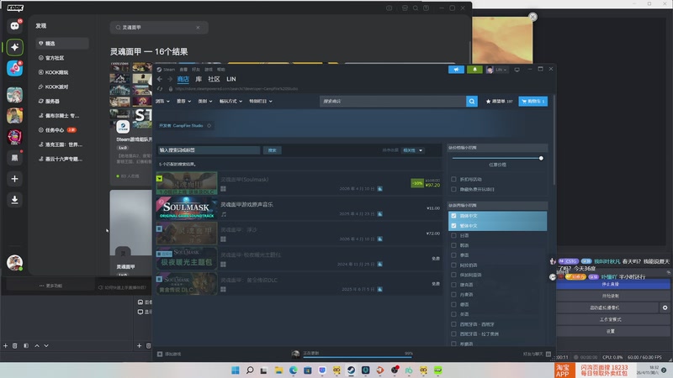
Task: Open File Explorer from the taskbar
Action: click(278, 370)
